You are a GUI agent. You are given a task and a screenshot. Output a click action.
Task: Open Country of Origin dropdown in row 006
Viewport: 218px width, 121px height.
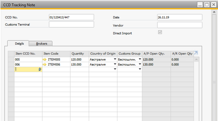tap(115, 64)
